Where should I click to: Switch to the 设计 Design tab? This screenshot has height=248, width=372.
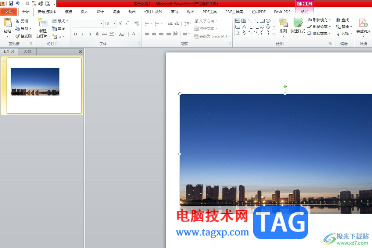click(x=100, y=12)
